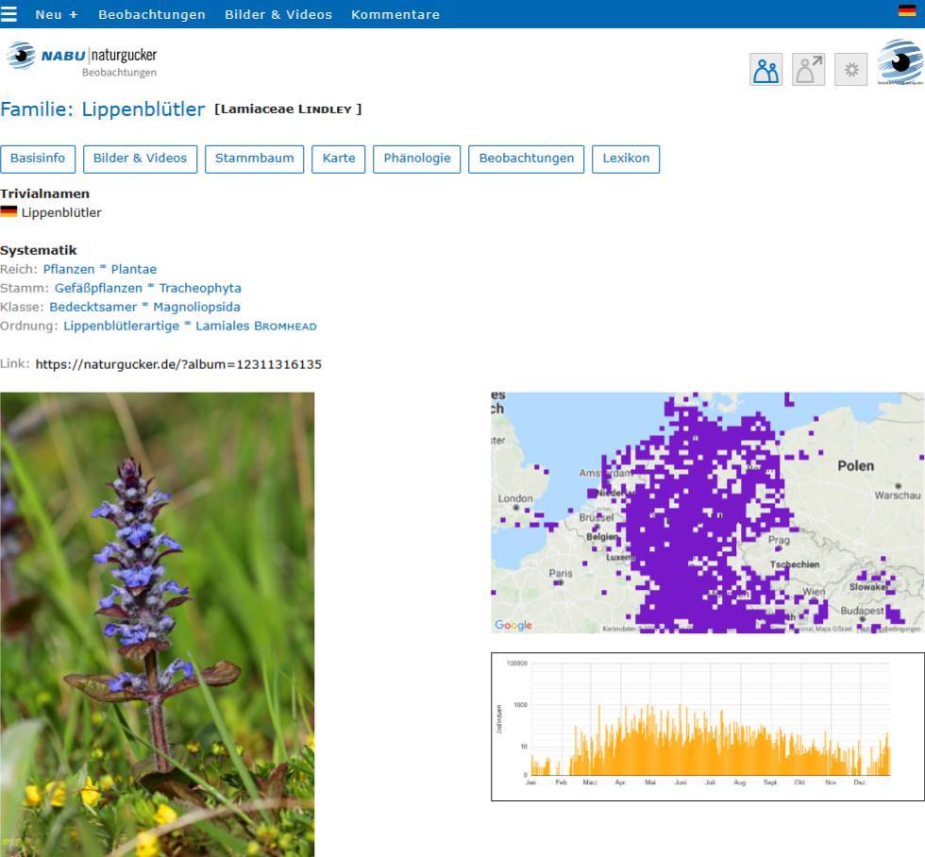Open the blue flower photo thumbnail
The width and height of the screenshot is (925, 857).
[x=157, y=624]
